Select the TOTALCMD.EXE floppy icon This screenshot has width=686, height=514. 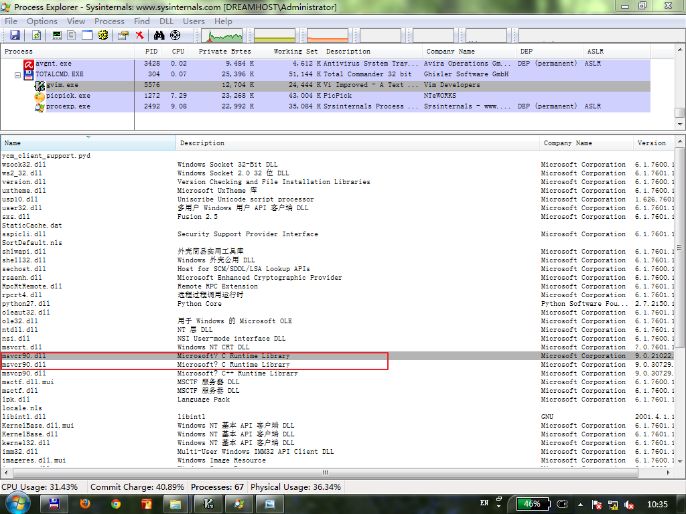coord(29,75)
